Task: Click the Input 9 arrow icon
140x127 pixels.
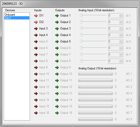Action: tap(36, 68)
